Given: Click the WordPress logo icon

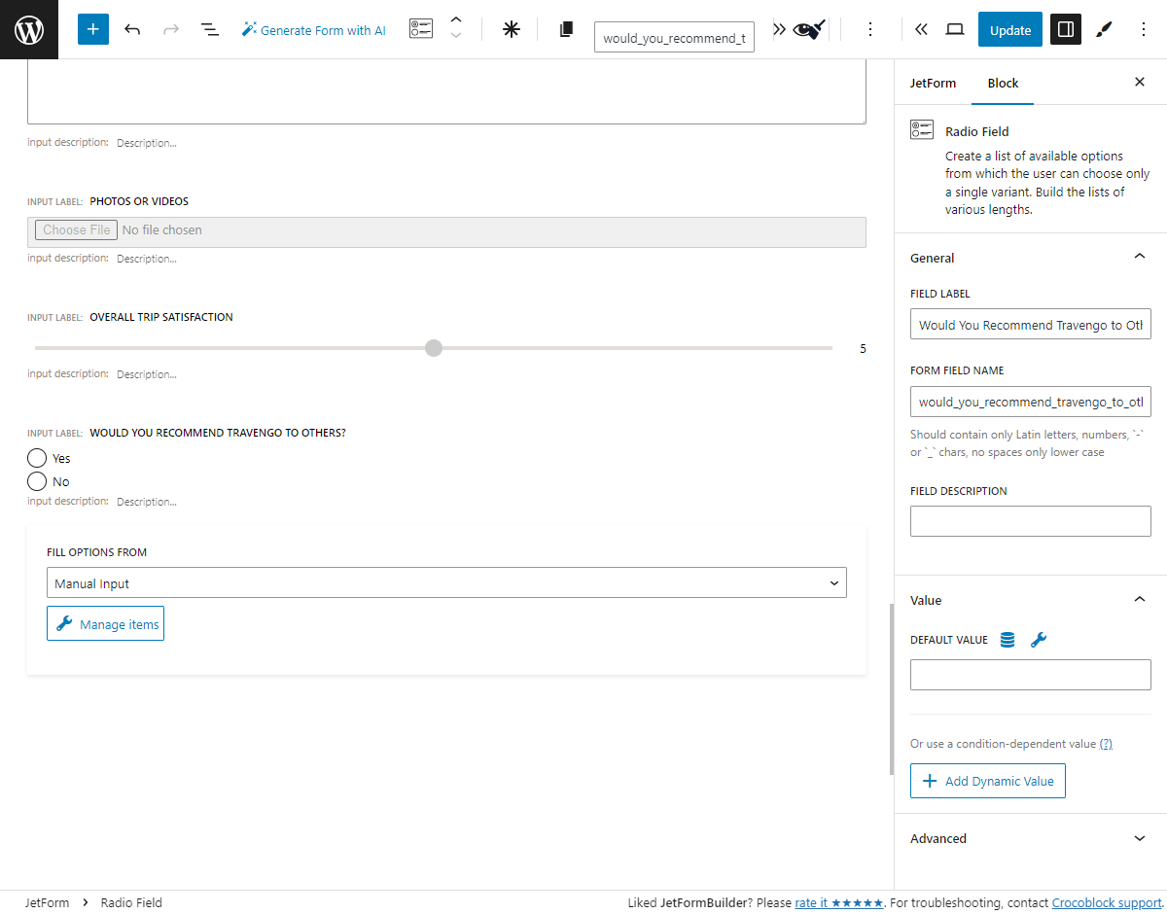Looking at the screenshot, I should [29, 29].
